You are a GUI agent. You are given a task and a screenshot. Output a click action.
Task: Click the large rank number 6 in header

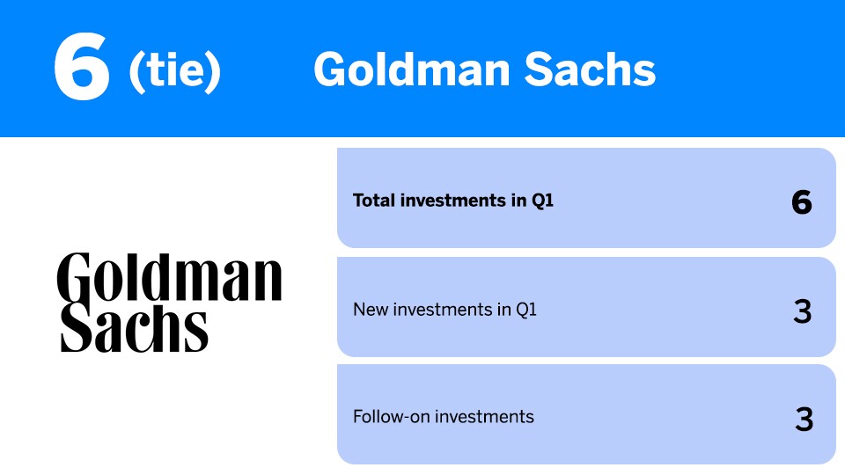point(82,69)
